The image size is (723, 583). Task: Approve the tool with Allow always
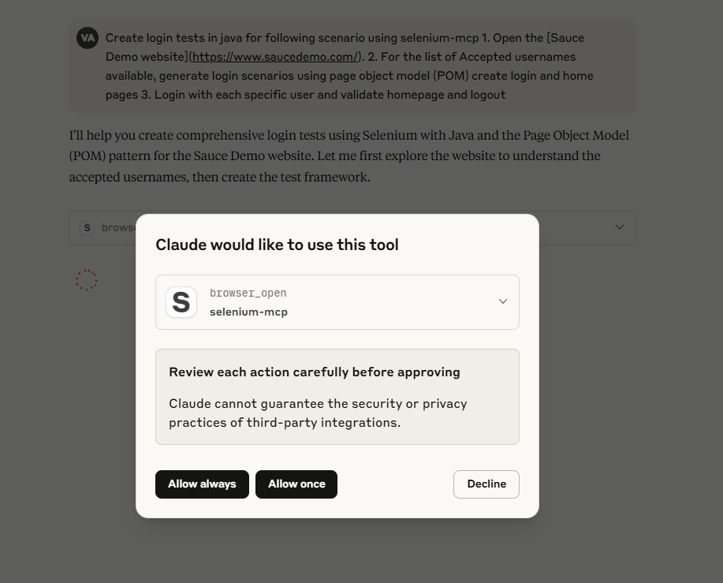point(202,484)
